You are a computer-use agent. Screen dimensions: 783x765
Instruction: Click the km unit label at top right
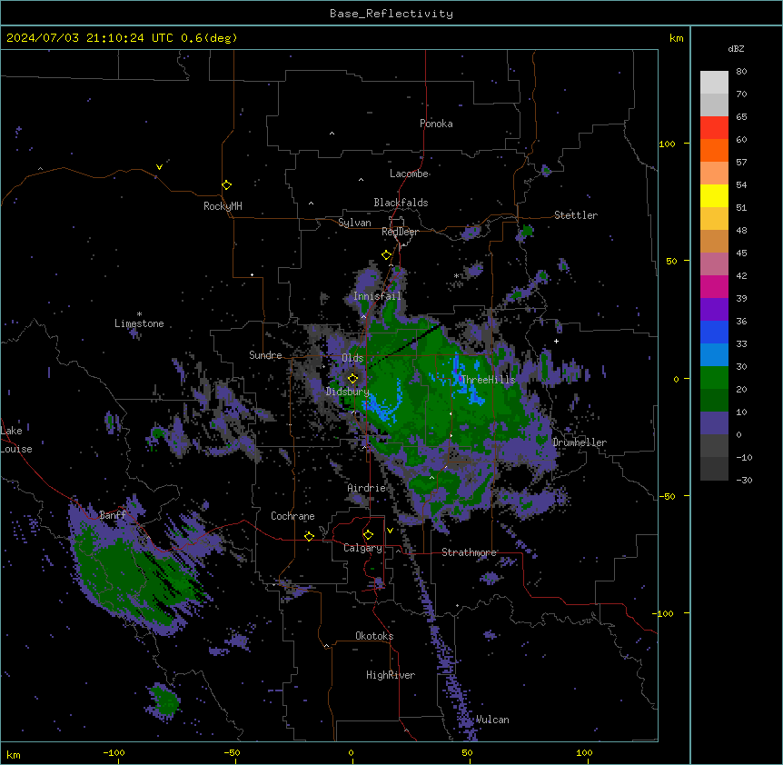click(x=677, y=38)
